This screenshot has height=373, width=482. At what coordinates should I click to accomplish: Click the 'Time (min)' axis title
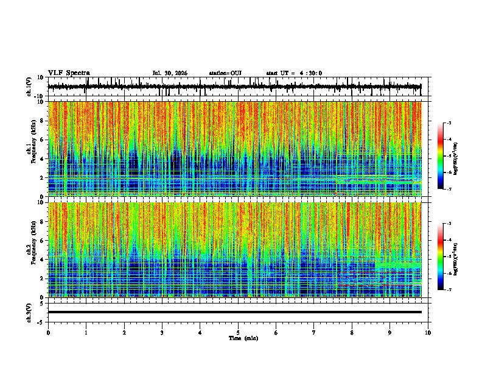coord(243,338)
